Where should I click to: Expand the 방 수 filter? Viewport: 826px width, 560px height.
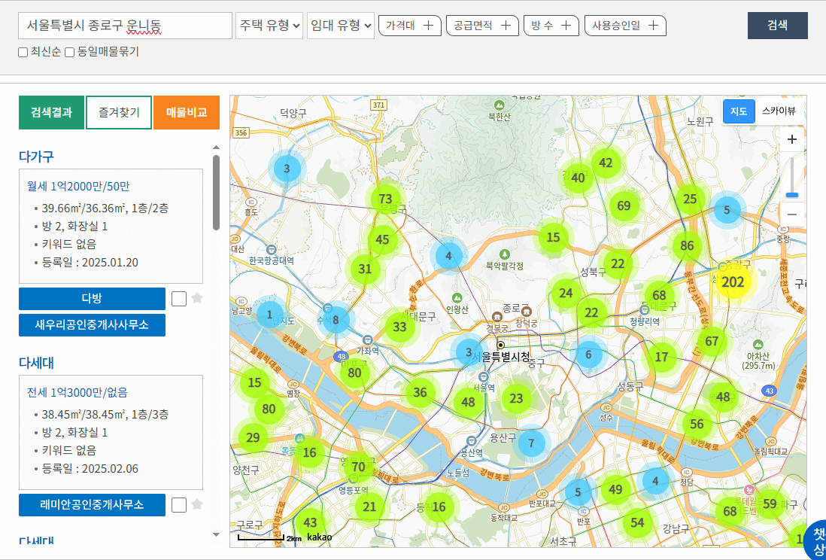point(551,26)
